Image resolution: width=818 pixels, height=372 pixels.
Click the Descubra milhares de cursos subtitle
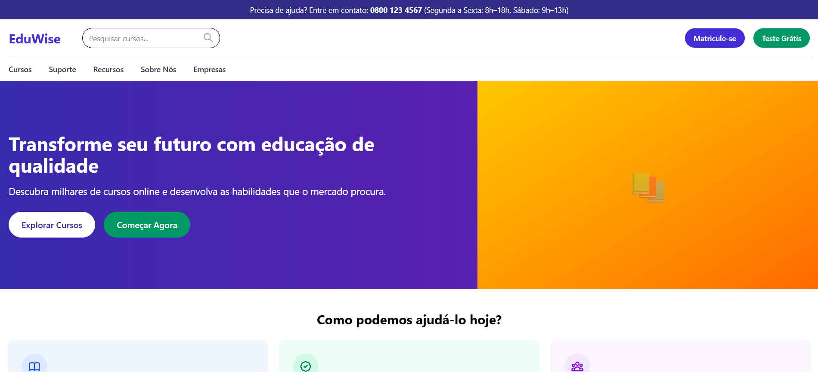pyautogui.click(x=197, y=192)
